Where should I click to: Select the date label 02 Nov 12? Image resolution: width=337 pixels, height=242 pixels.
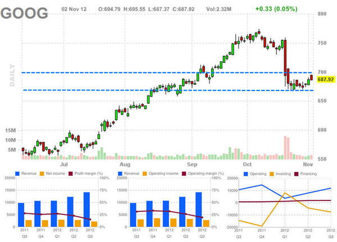click(x=74, y=9)
